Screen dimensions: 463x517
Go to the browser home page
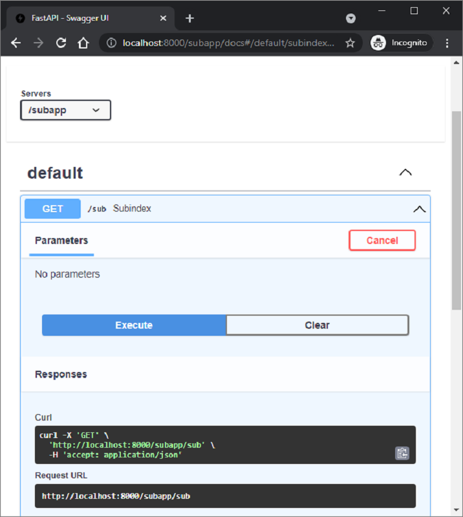pyautogui.click(x=83, y=43)
